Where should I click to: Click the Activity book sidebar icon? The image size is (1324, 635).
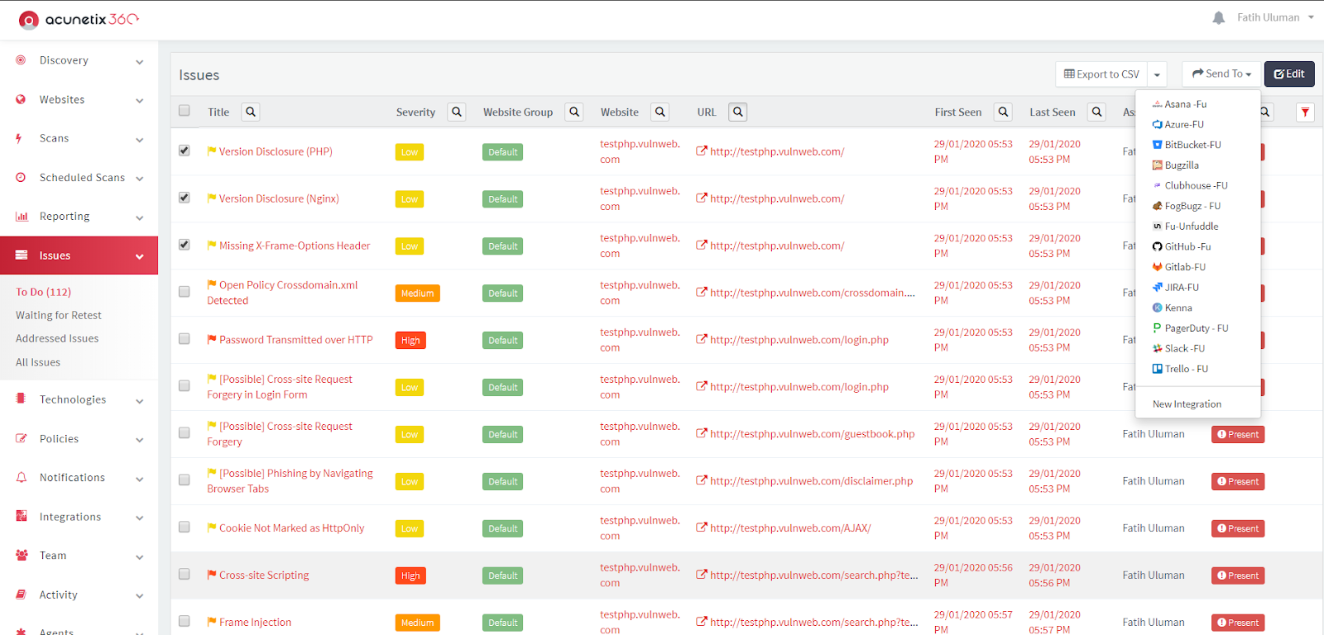[21, 594]
